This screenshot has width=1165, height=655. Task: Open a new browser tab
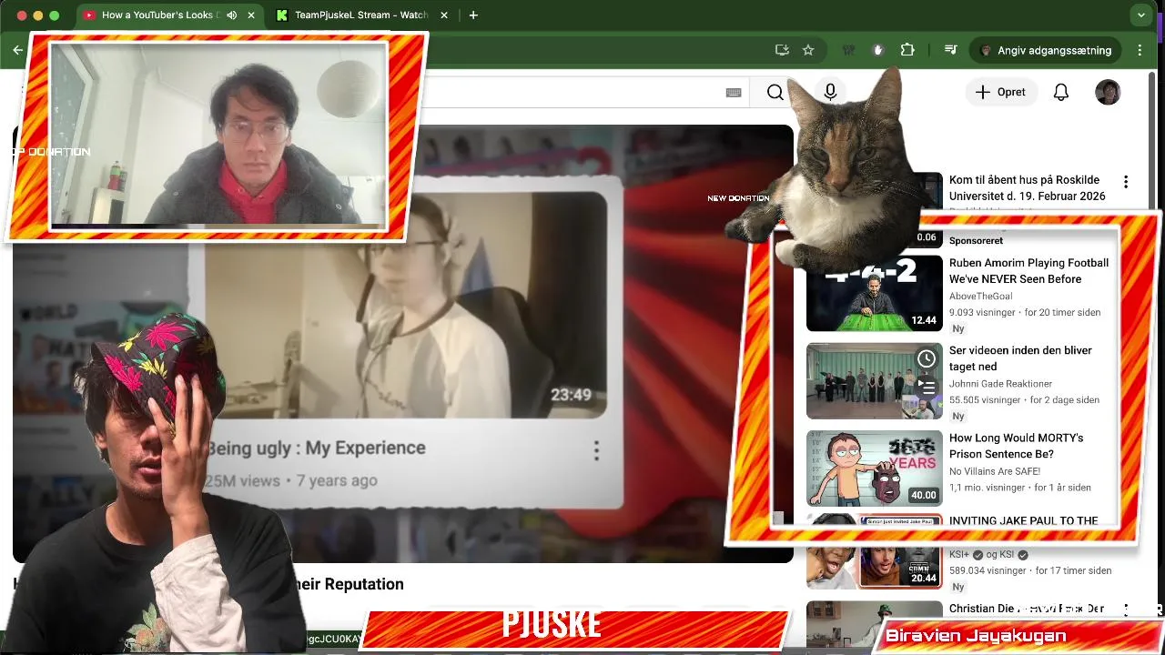tap(473, 15)
